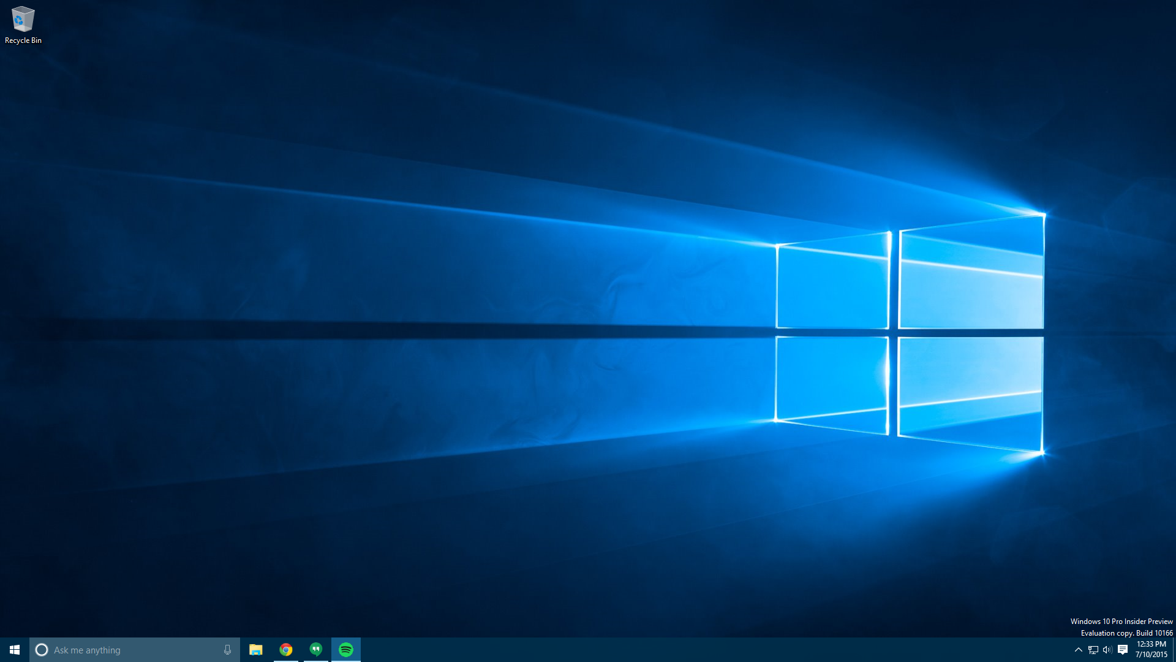Viewport: 1176px width, 662px height.
Task: Click the Cortana circle icon
Action: 42,650
